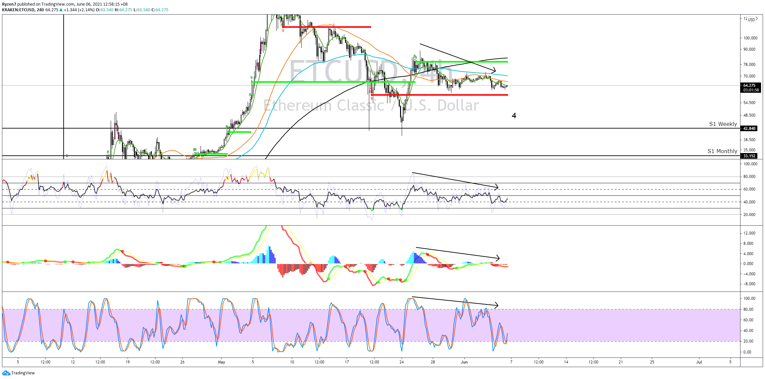The width and height of the screenshot is (765, 379).
Task: Click the 54.500 price axis label
Action: point(749,103)
